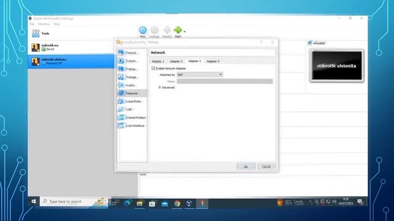Switch to the Adapter 2 tab
The height and width of the screenshot is (221, 394).
pyautogui.click(x=176, y=61)
